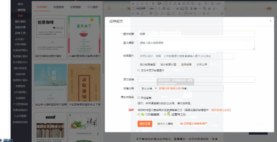Click the orange 保存文章 button
Image resolution: width=277 pixels, height=142 pixels.
145,123
